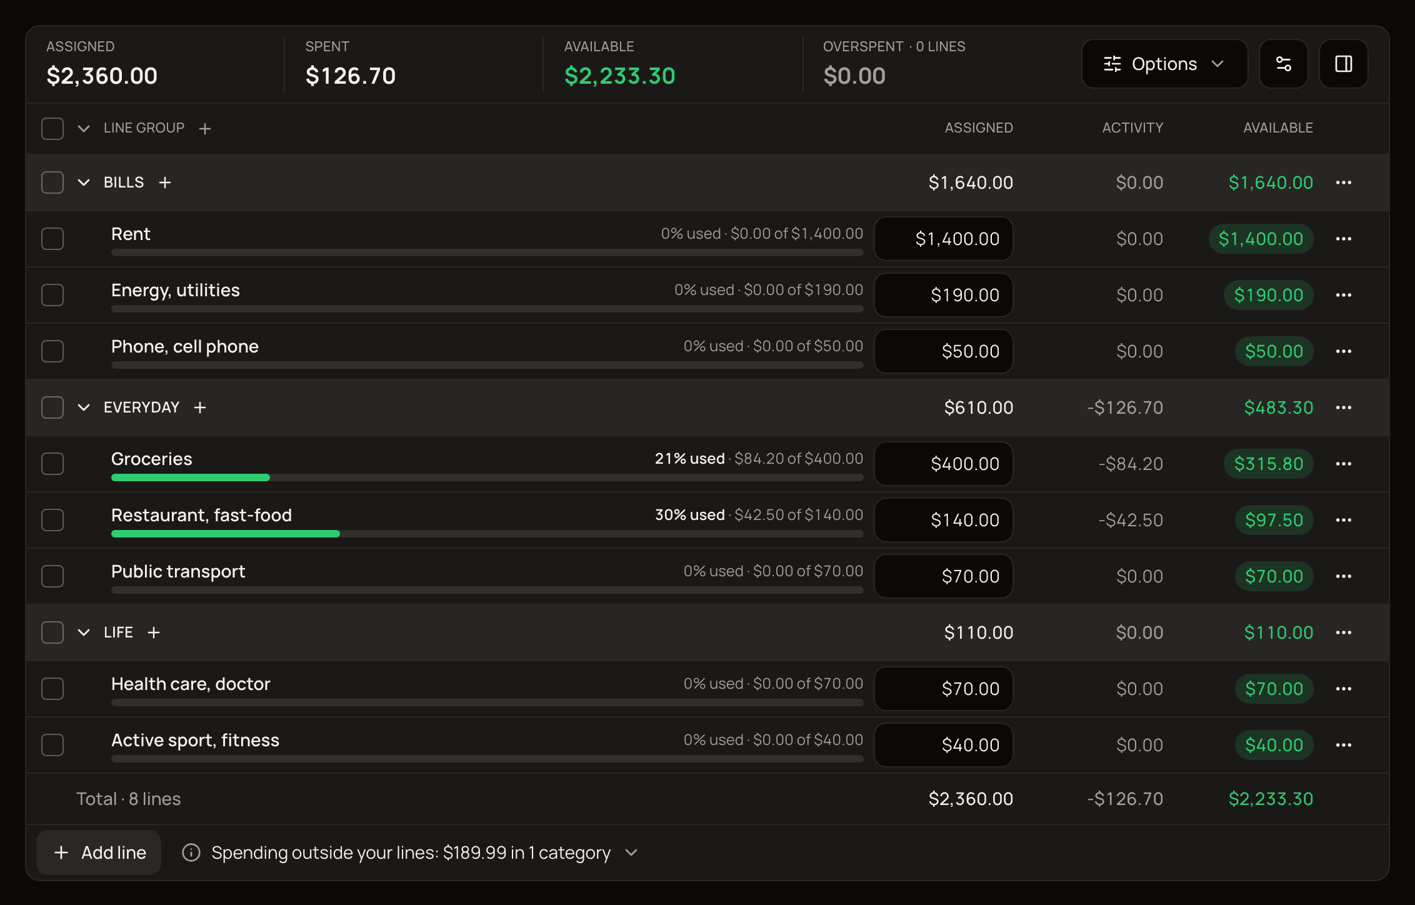The image size is (1415, 905).
Task: Open more options for Health care, doctor
Action: [1344, 689]
